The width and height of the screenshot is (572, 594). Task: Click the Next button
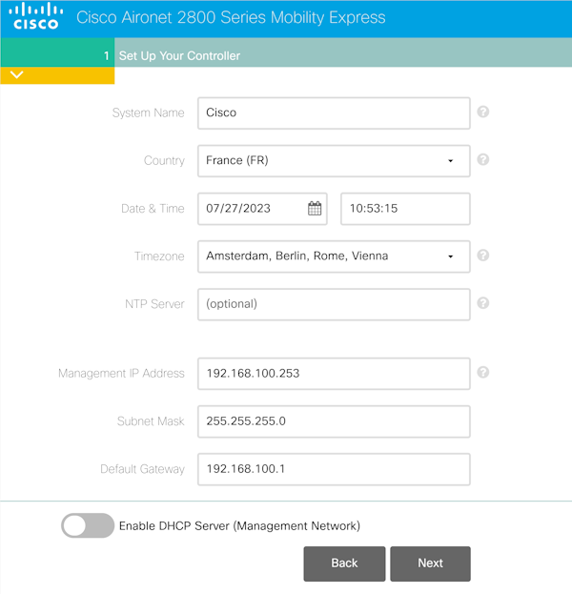pyautogui.click(x=430, y=563)
